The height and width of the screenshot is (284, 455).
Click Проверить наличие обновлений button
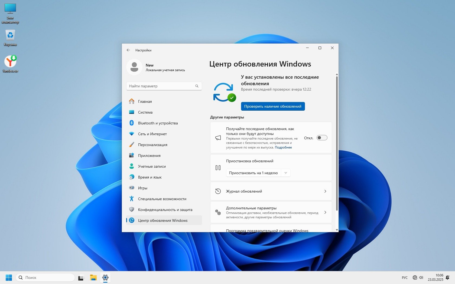(273, 106)
